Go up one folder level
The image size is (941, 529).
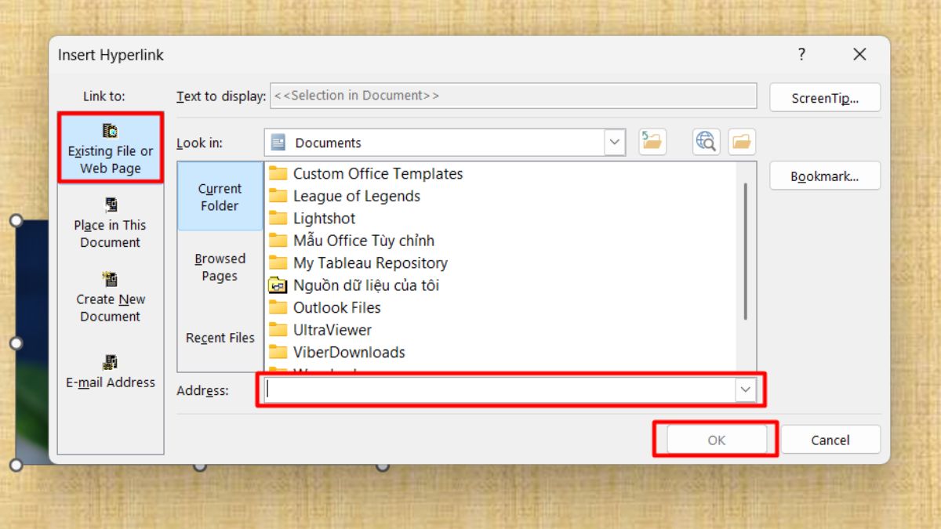click(652, 142)
